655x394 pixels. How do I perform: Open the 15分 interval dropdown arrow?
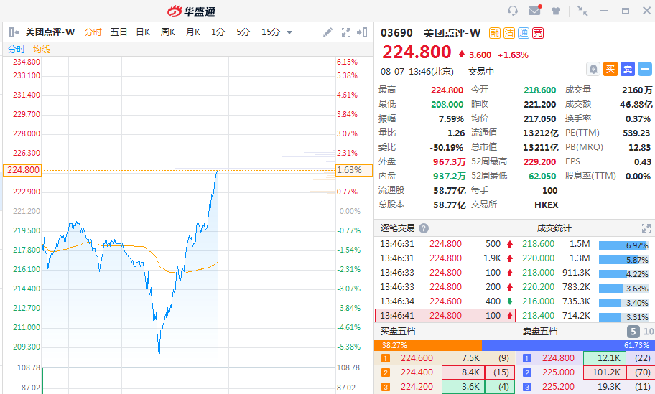click(289, 32)
